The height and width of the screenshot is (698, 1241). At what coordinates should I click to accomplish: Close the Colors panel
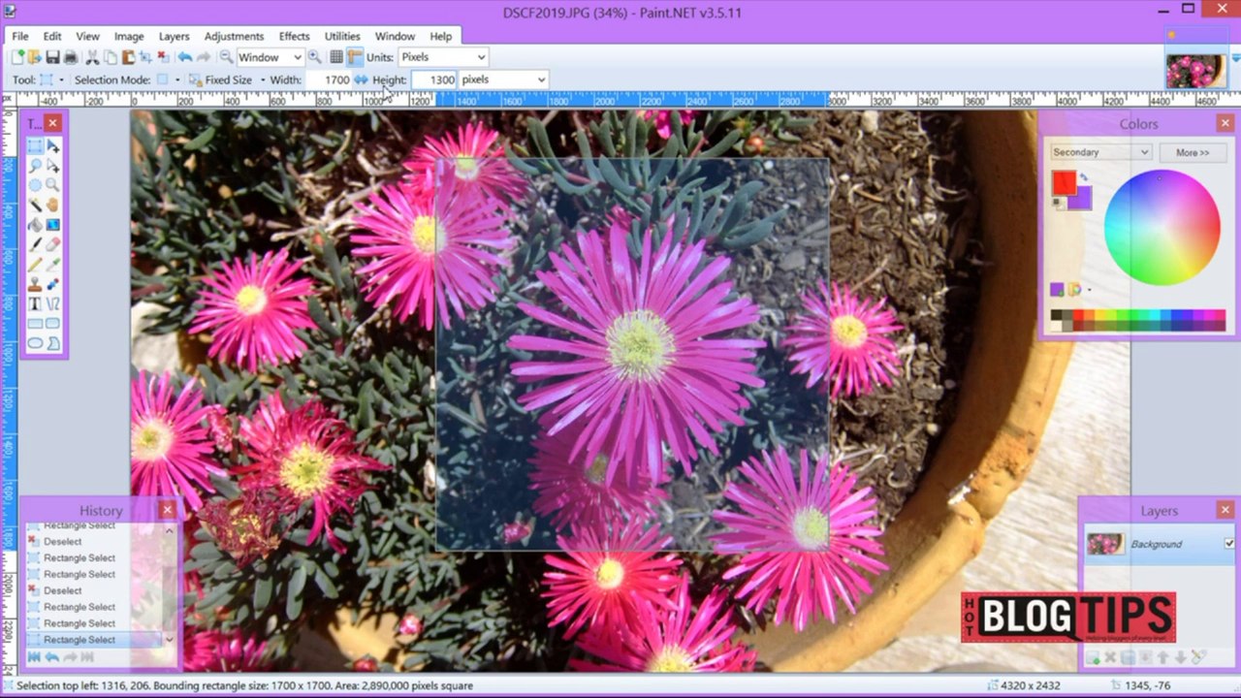(1225, 123)
